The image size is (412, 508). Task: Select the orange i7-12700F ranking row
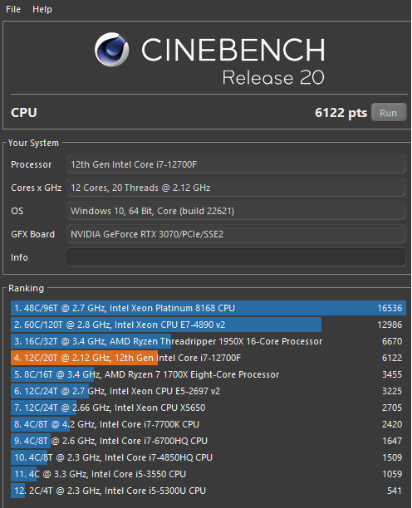click(208, 358)
